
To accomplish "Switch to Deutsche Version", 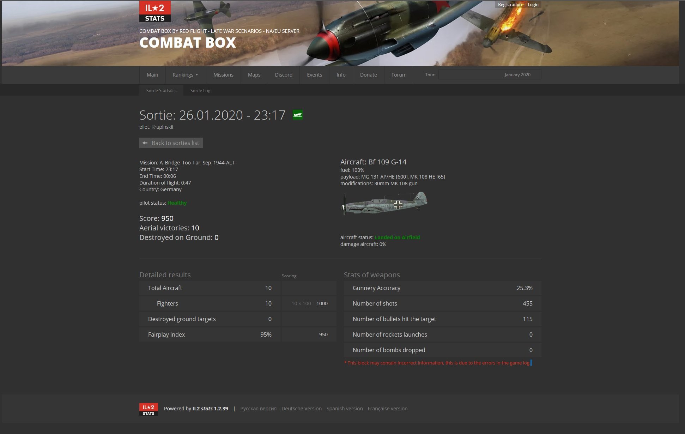I will pyautogui.click(x=301, y=409).
